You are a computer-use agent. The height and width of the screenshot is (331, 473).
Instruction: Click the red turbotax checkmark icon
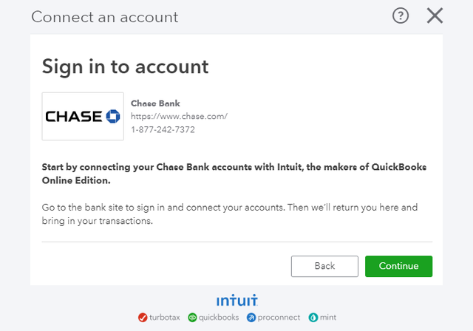point(143,318)
